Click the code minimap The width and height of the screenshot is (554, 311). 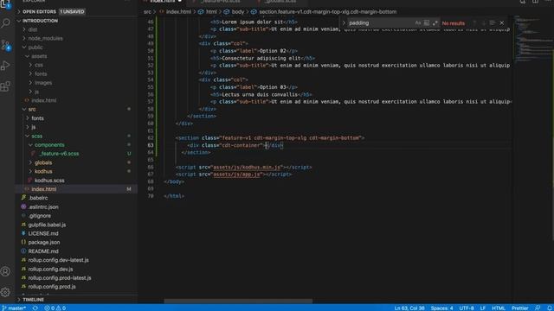coord(533,39)
